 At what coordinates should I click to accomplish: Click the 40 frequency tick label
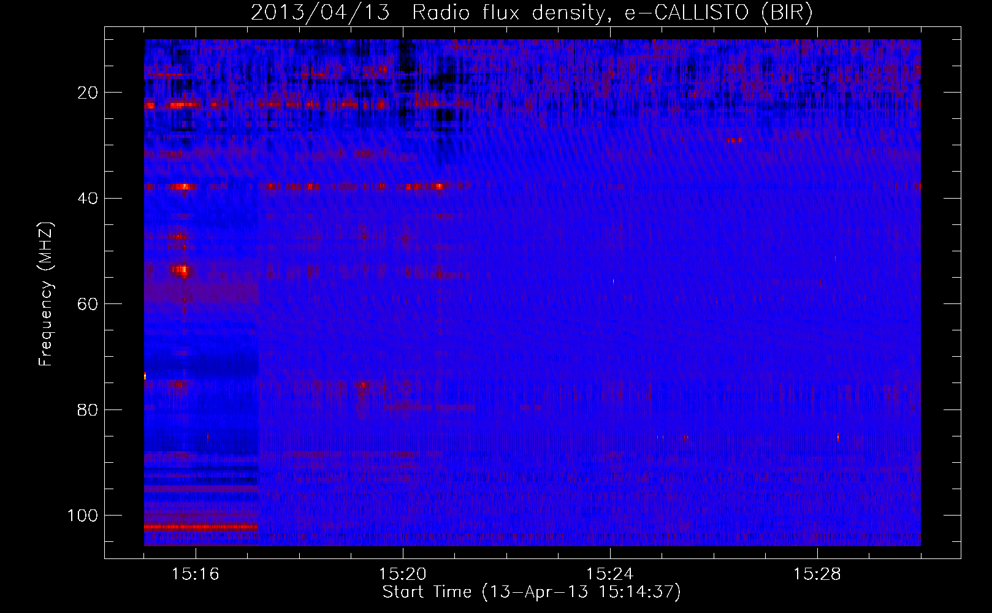[x=88, y=198]
